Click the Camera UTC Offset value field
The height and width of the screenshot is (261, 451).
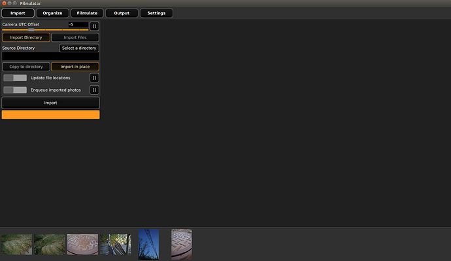pos(78,24)
